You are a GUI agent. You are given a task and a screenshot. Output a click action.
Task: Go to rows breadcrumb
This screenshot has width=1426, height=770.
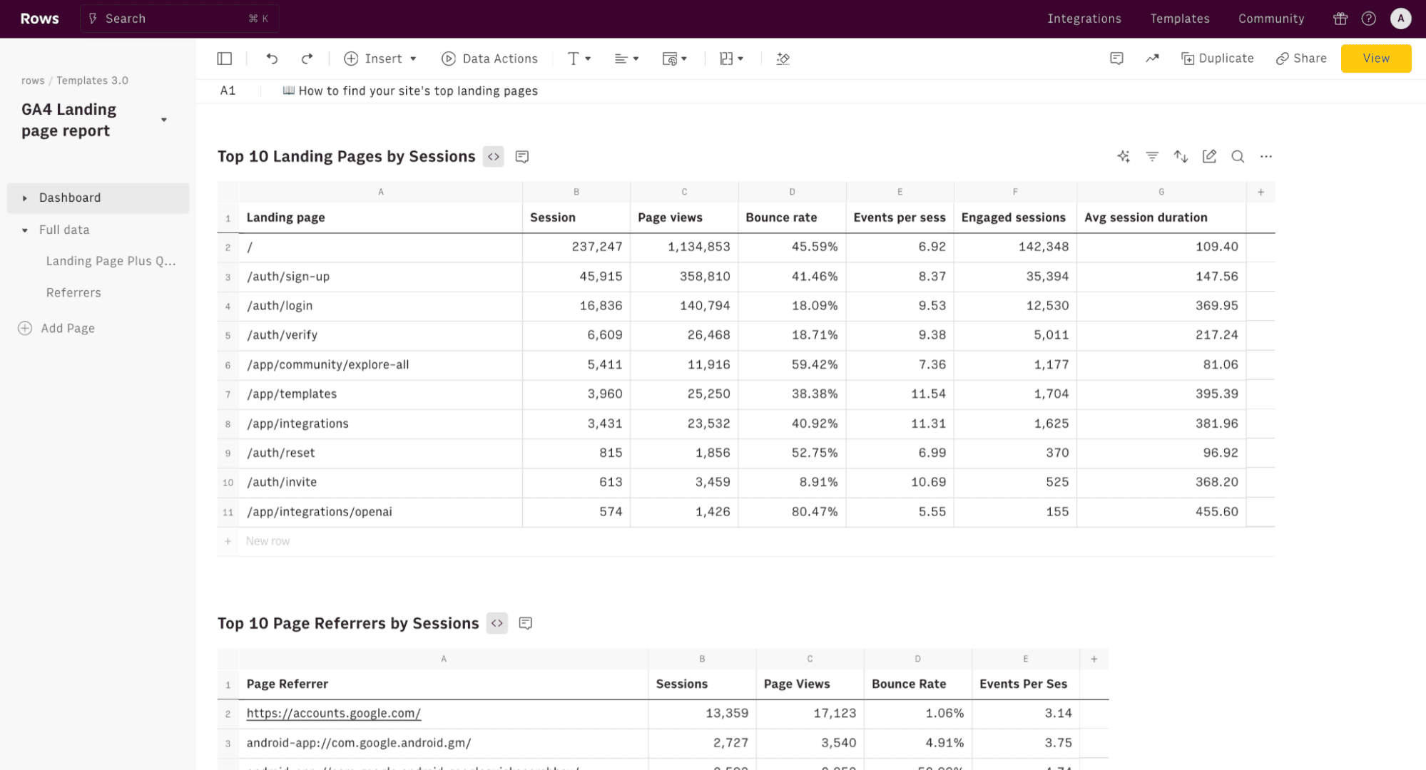33,81
